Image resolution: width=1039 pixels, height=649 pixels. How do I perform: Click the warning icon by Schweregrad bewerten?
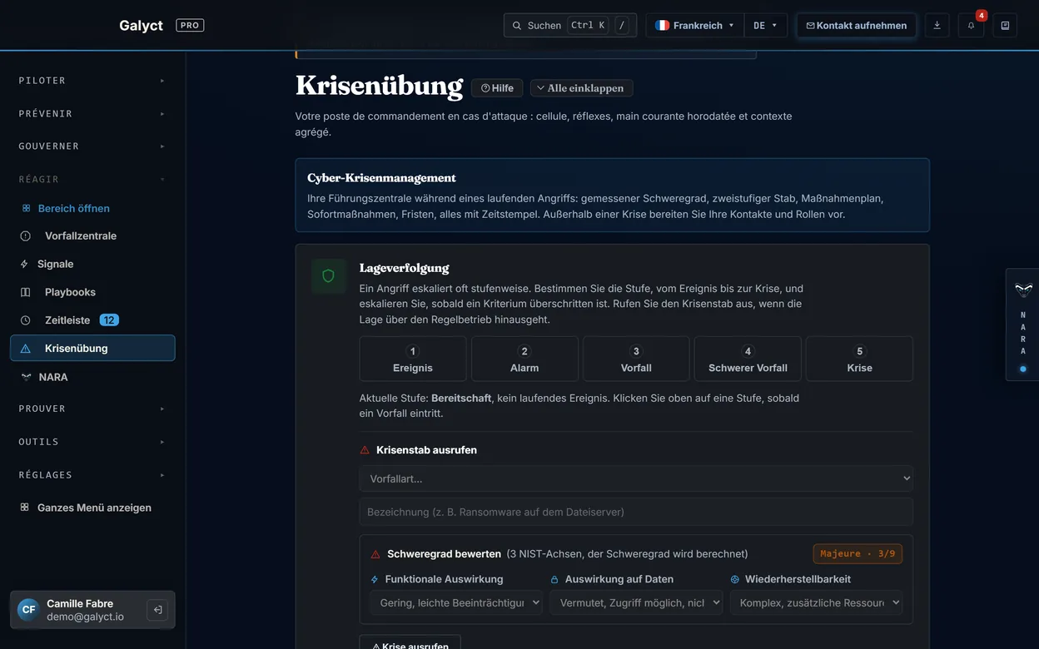click(375, 554)
